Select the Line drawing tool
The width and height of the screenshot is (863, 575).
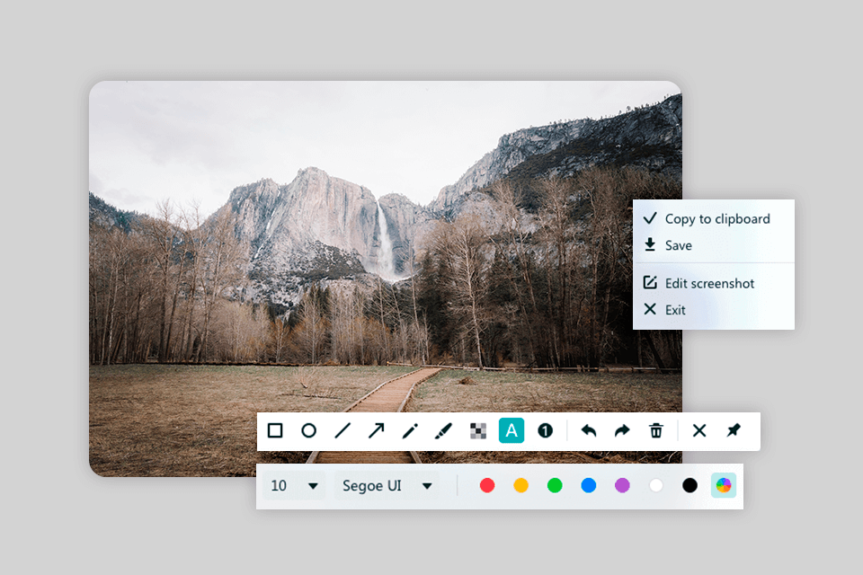(343, 430)
